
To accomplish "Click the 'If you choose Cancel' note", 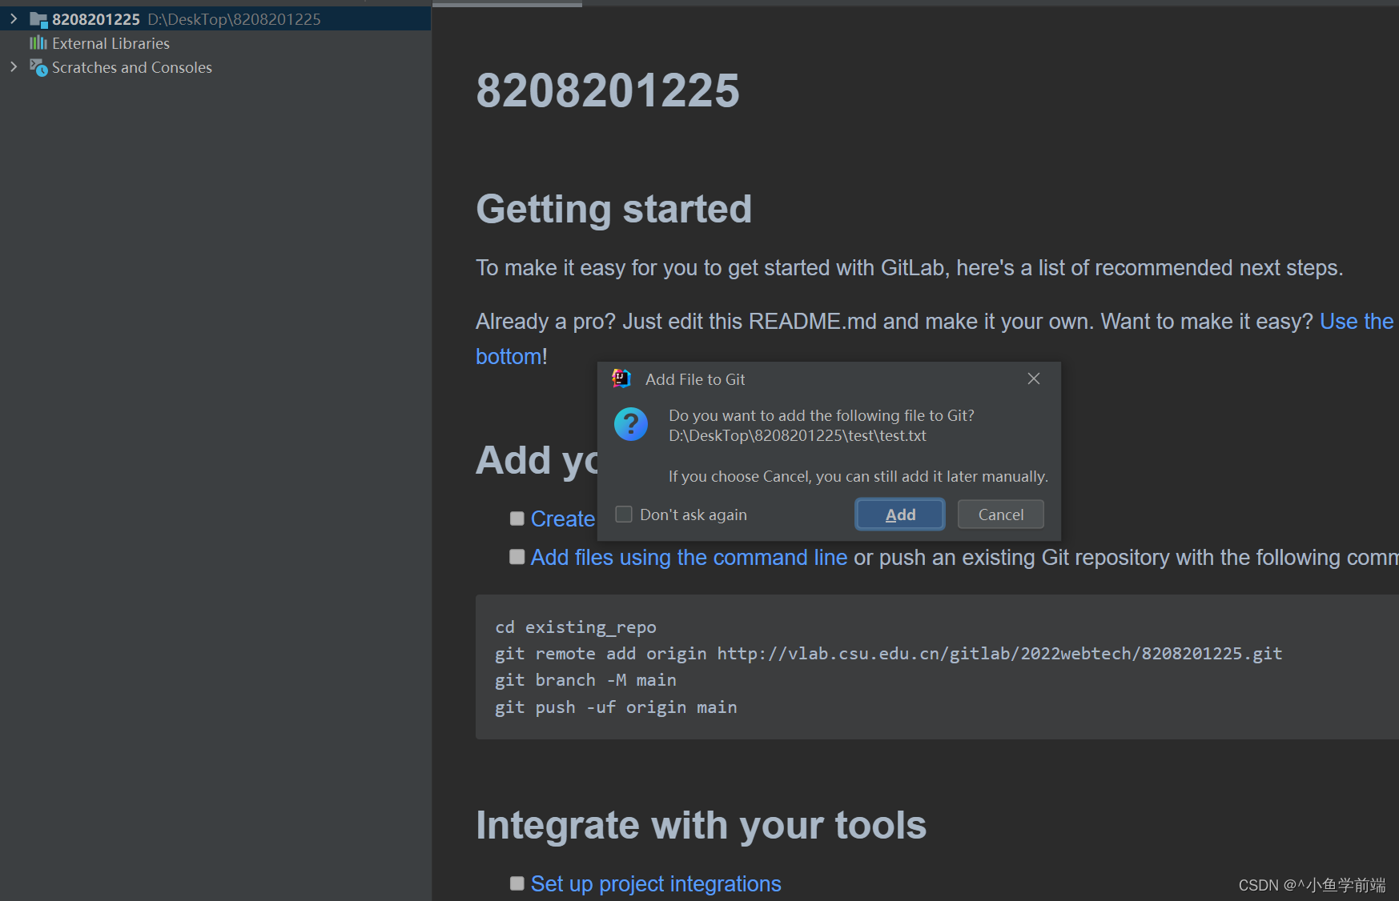I will tap(858, 476).
